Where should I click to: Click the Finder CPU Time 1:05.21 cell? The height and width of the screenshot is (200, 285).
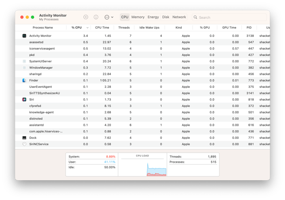point(105,80)
